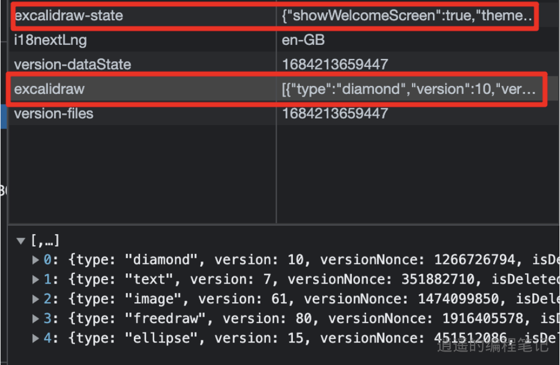Select the version-dataState key
The width and height of the screenshot is (560, 365).
pyautogui.click(x=73, y=65)
